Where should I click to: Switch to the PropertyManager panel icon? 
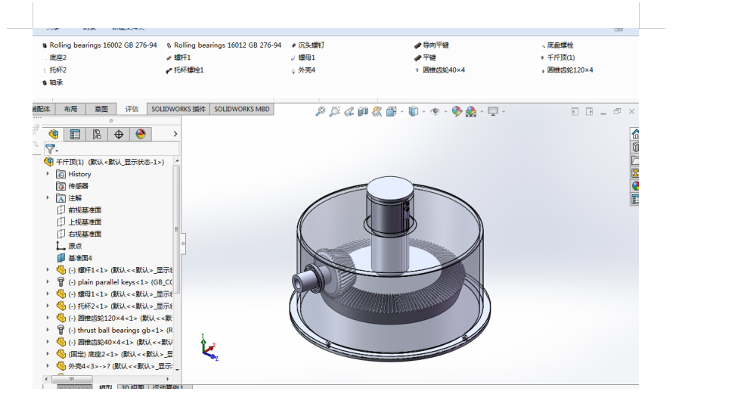point(75,134)
